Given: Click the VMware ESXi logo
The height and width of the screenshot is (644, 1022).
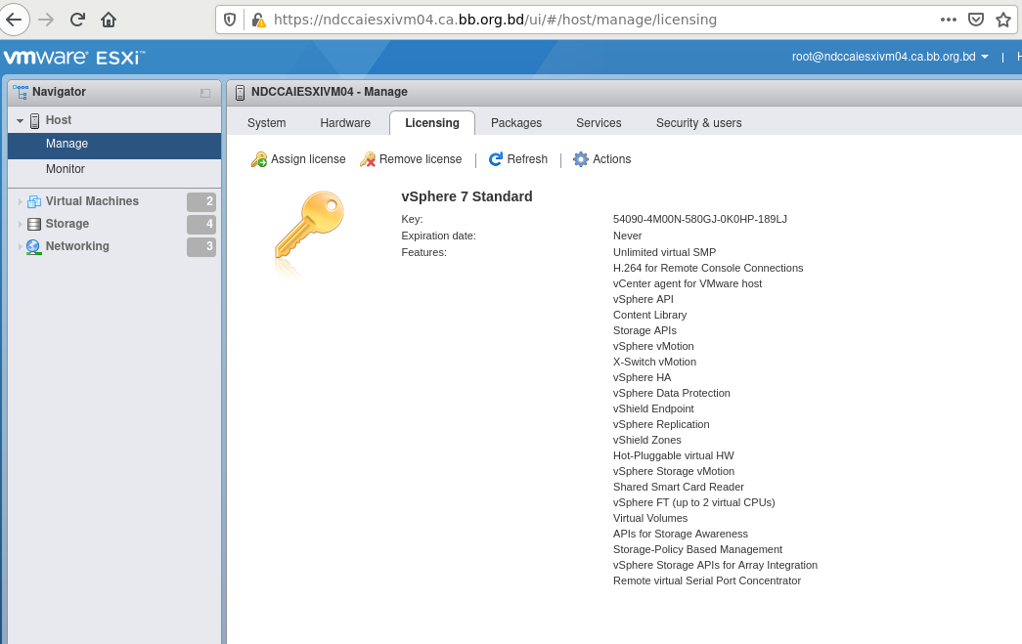Looking at the screenshot, I should click(74, 58).
